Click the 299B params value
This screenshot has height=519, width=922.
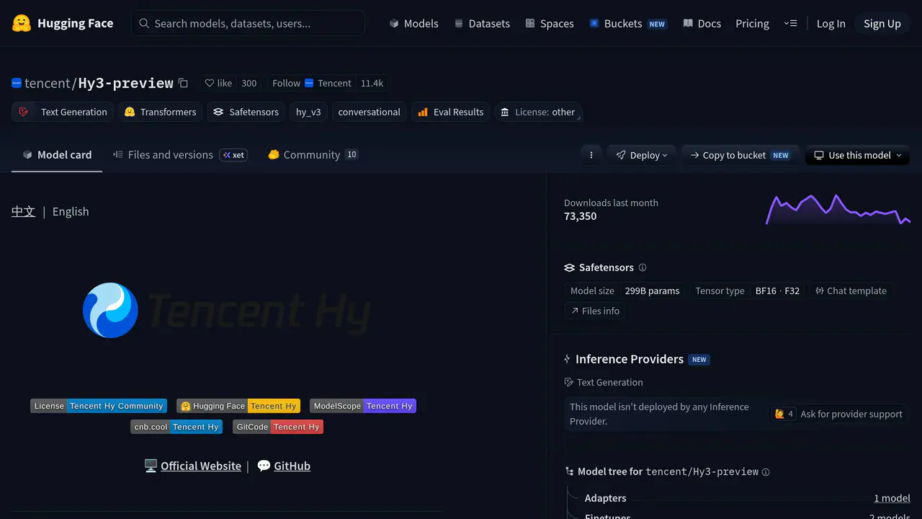coord(652,290)
